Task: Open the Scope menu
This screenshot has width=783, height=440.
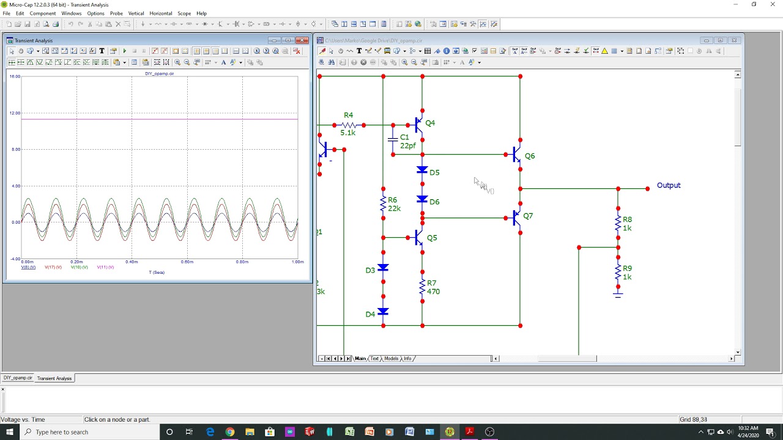Action: click(x=184, y=13)
